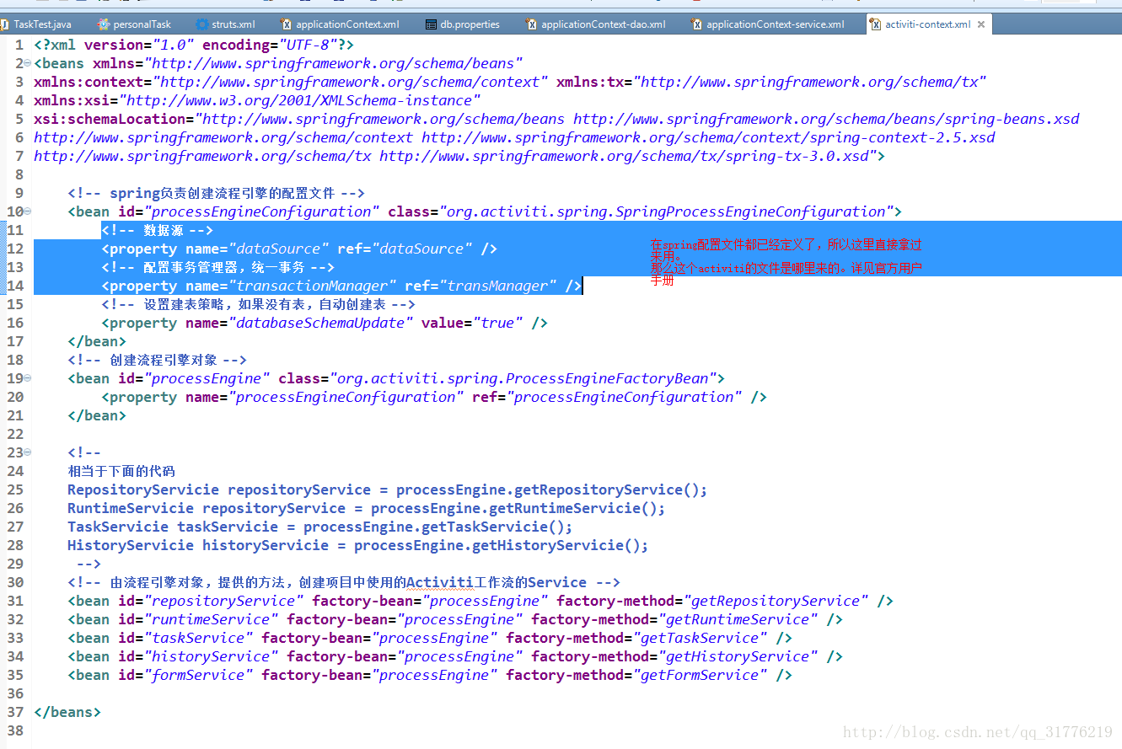The image size is (1122, 749).
Task: Switch to the struts.xml tab
Action: 225,24
